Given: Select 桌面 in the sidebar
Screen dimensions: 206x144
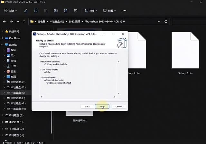Looking at the screenshot, I should [13, 77].
